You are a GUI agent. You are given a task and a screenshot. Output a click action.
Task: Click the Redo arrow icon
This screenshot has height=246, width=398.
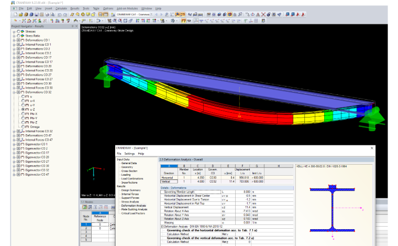coord(65,15)
